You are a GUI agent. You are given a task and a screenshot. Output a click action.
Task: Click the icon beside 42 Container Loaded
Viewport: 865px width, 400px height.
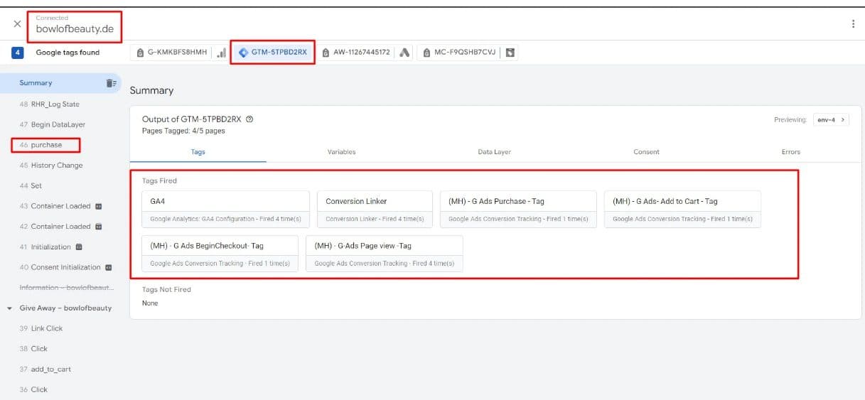point(99,227)
